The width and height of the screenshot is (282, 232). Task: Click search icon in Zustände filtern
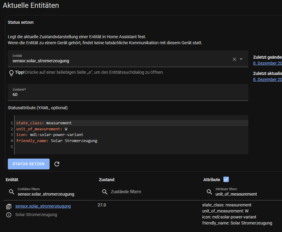105,192
